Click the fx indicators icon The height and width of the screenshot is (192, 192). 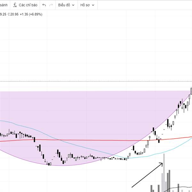coord(15,5)
